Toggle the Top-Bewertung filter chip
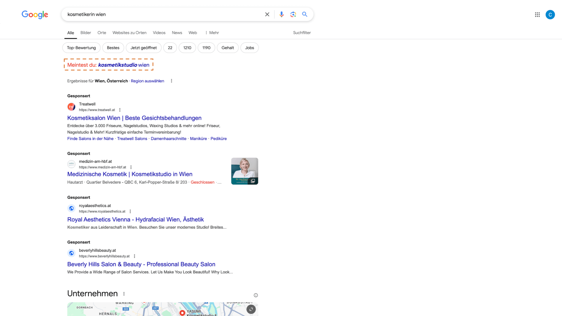The width and height of the screenshot is (562, 316). tap(81, 48)
